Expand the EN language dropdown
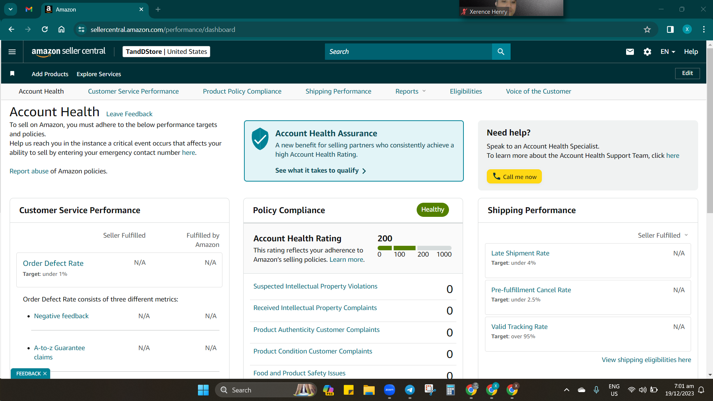Viewport: 713px width, 401px height. [x=668, y=52]
